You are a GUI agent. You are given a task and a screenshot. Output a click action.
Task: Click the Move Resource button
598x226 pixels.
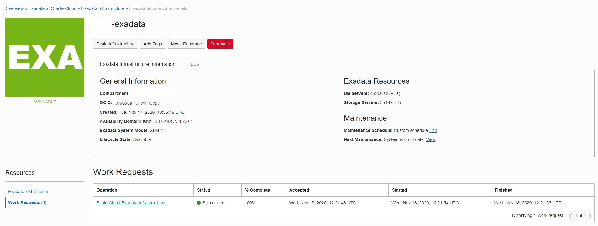point(186,44)
